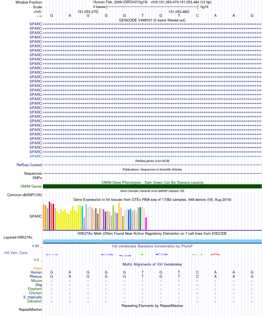This screenshot has width=262, height=316.
Task: Click the 100 Vert. Cons label
Action: tap(15, 253)
